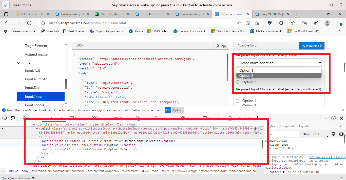Close the Schema Explorer tab
The image size is (346, 180).
pyautogui.click(x=248, y=14)
